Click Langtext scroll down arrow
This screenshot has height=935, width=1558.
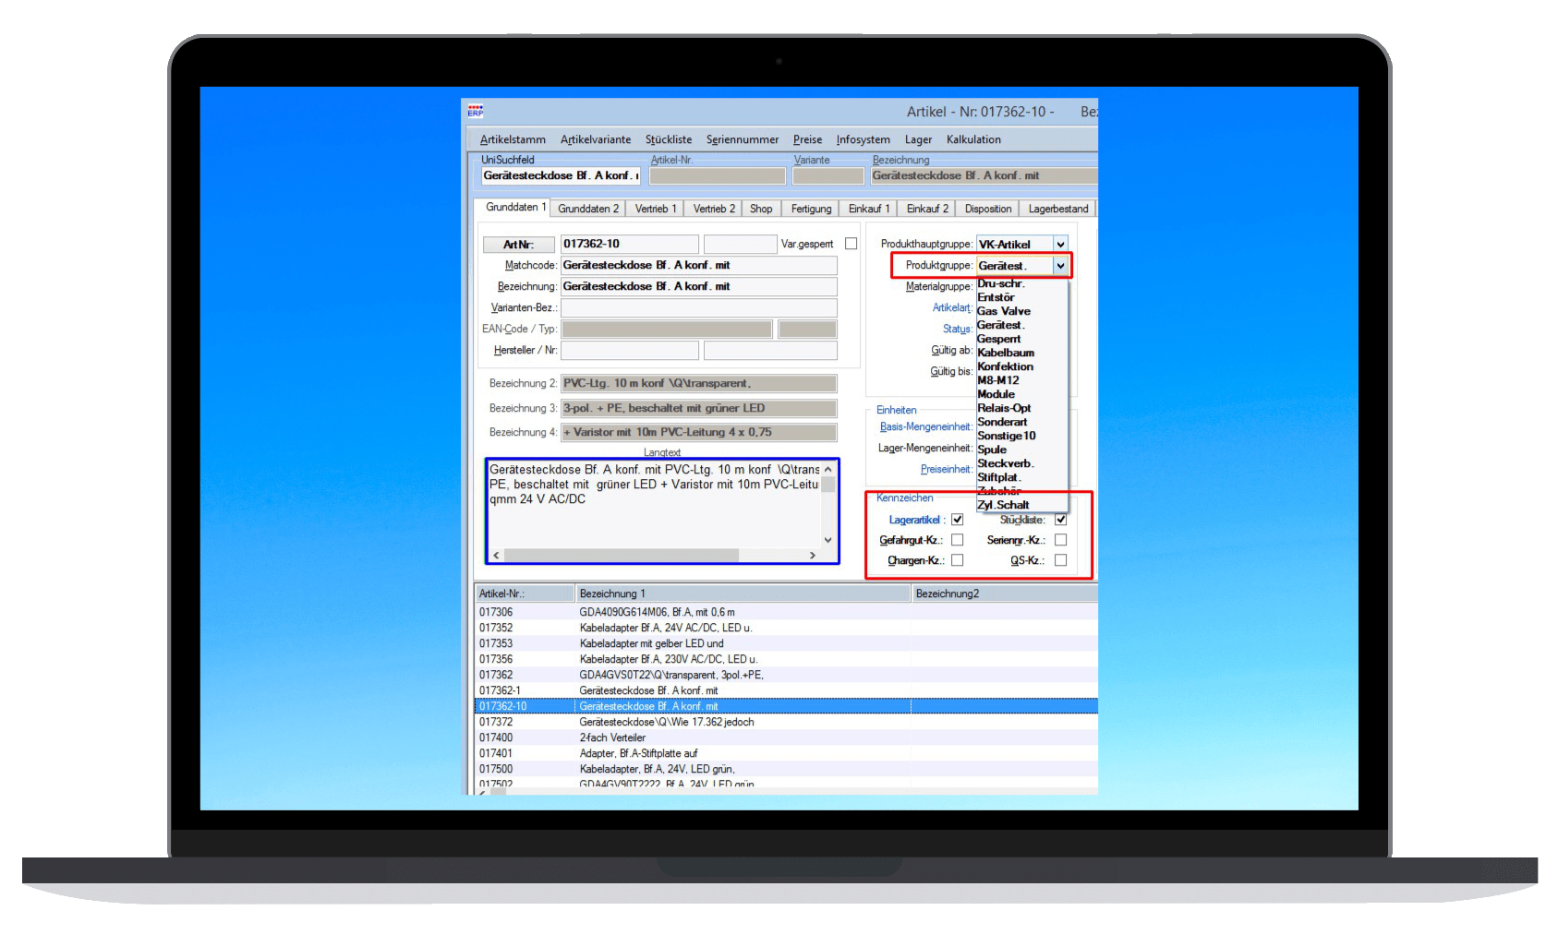(827, 540)
